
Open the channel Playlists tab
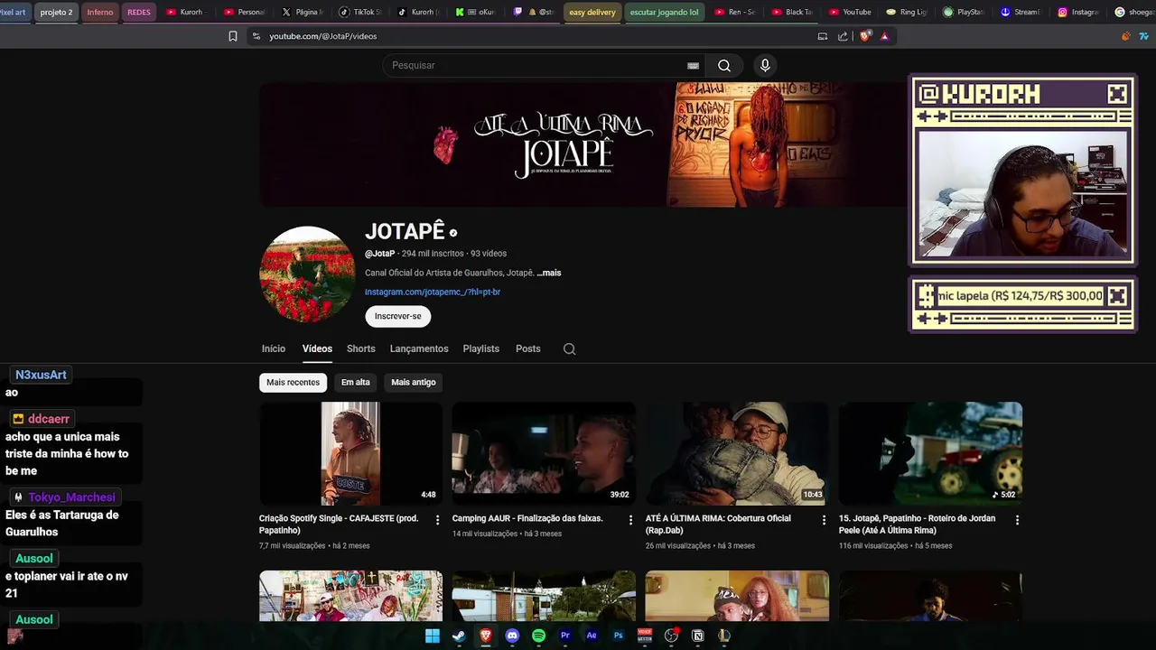point(481,348)
